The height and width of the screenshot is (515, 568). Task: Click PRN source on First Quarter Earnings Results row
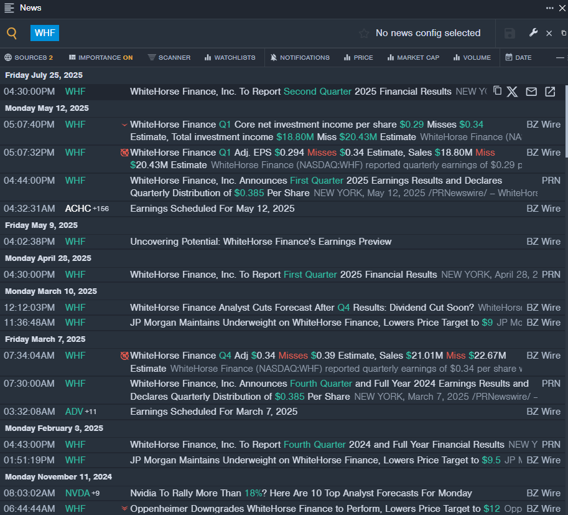[x=551, y=180]
